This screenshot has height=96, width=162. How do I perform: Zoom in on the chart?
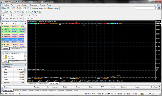point(15,12)
